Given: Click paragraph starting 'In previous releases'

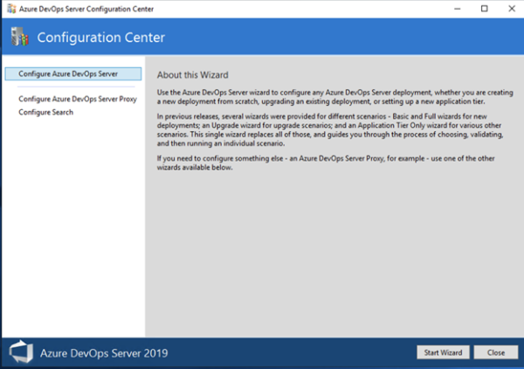Looking at the screenshot, I should coord(330,129).
